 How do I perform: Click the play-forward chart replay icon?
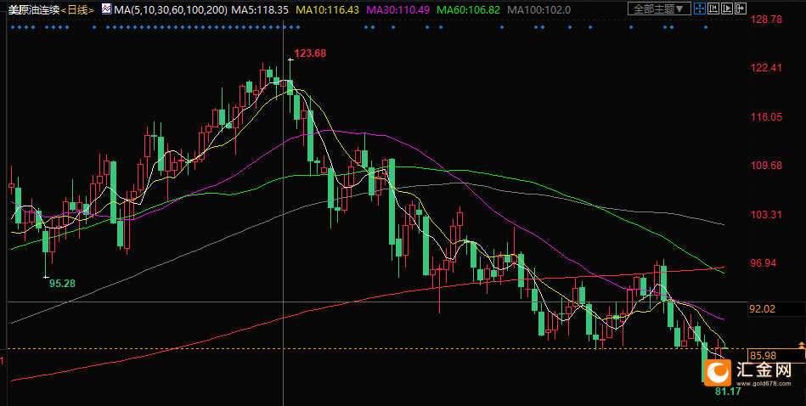point(727,8)
